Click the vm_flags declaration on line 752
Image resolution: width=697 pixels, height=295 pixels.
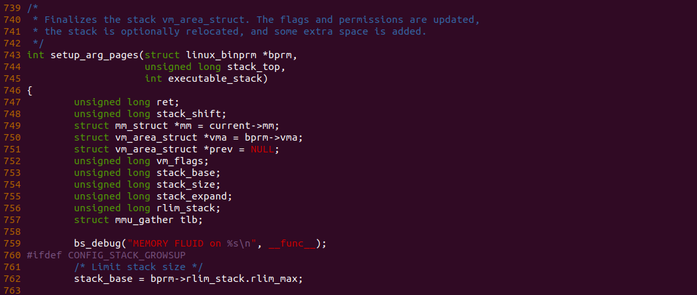tap(182, 161)
